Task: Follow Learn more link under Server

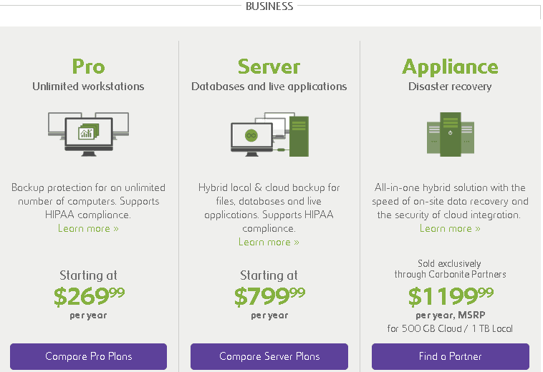Action: coord(269,242)
